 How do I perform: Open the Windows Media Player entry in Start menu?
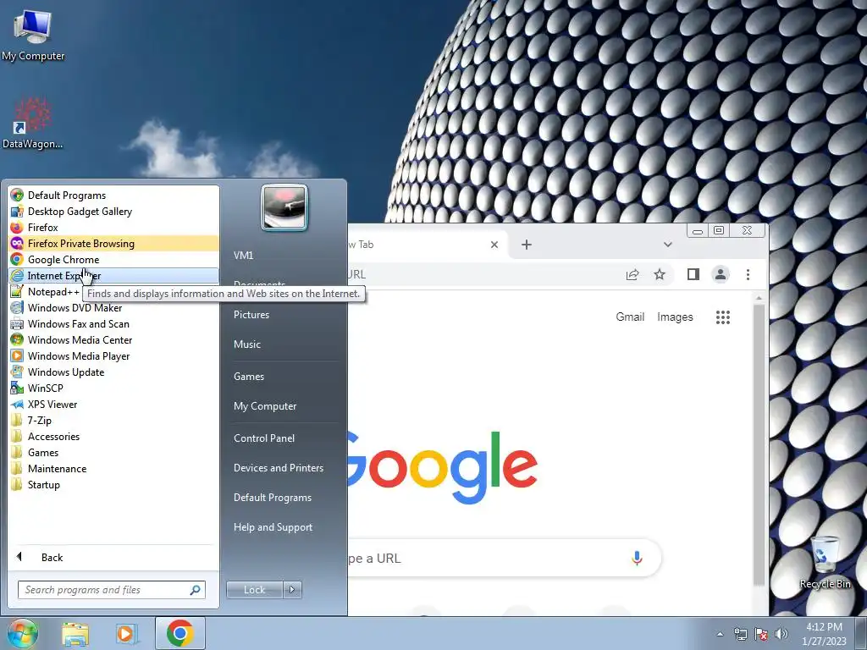pos(113,356)
